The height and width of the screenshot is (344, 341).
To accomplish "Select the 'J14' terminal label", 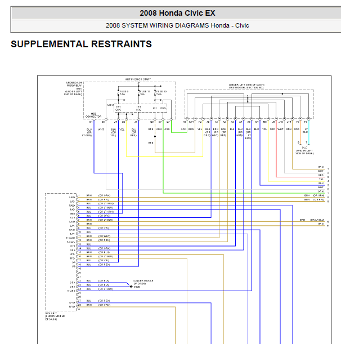I will pos(289,122).
